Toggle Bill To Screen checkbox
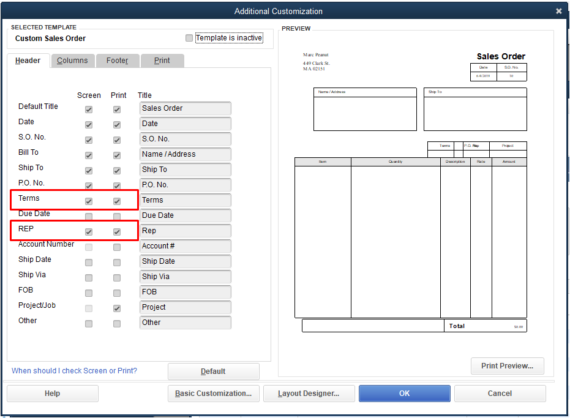This screenshot has width=570, height=418. (x=89, y=155)
